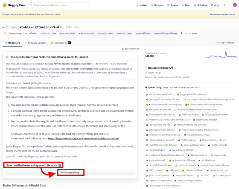239x189 pixels.
Task: Open the Pricing page
Action: point(215,5)
